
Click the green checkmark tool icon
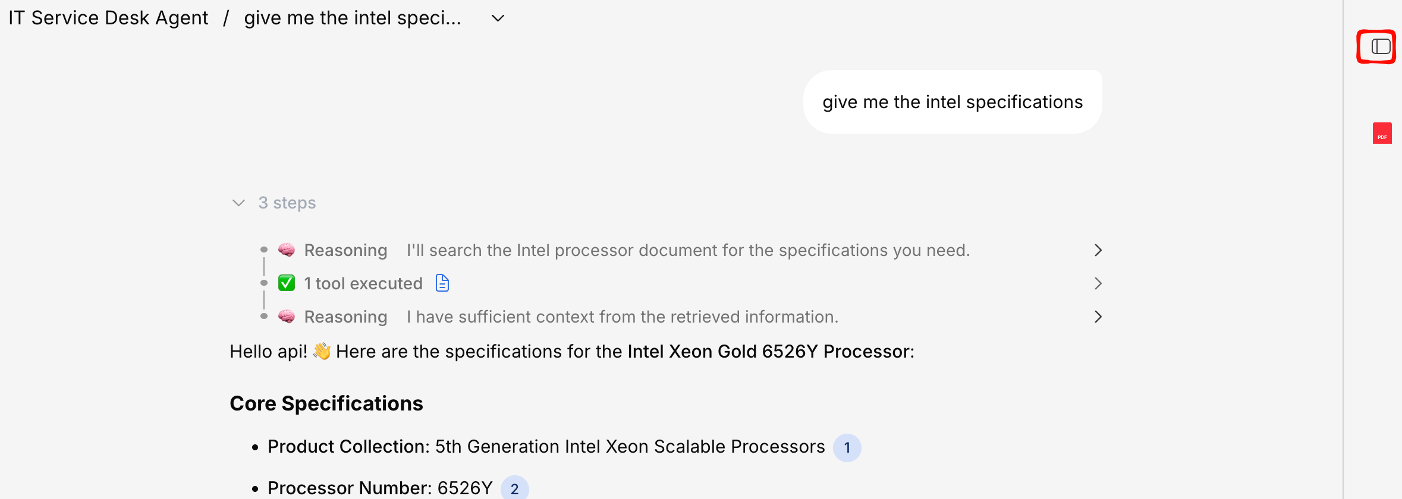287,283
